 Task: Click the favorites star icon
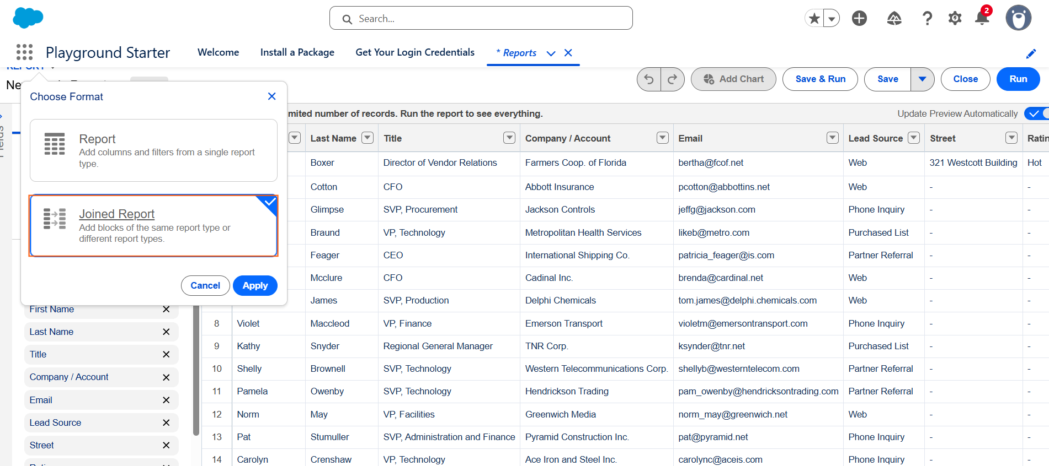[814, 19]
